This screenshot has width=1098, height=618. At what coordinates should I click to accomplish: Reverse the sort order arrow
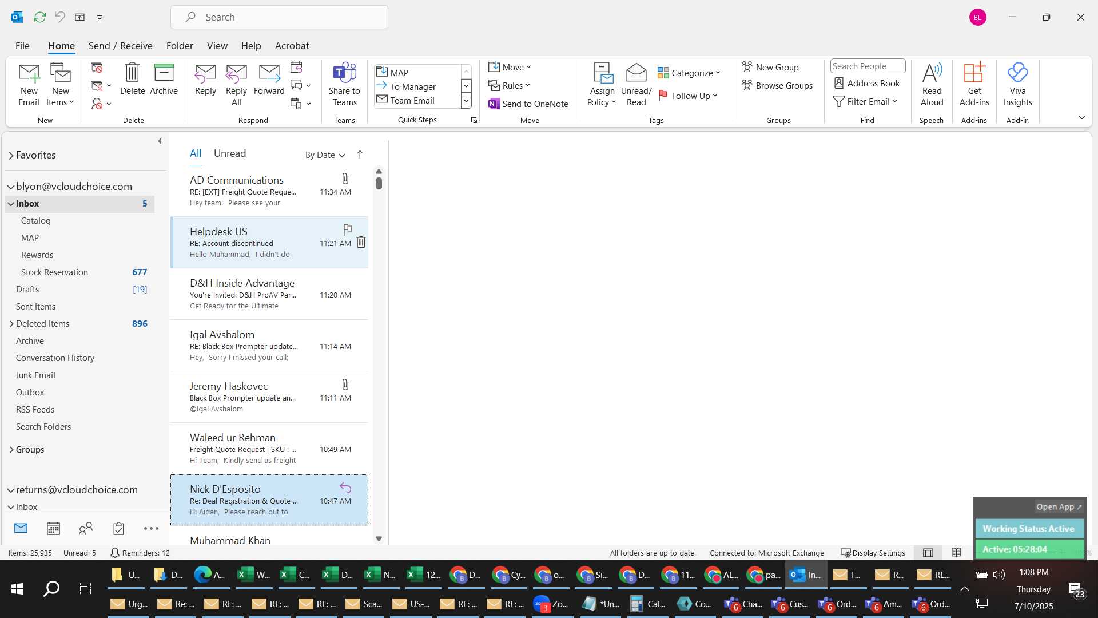point(360,154)
